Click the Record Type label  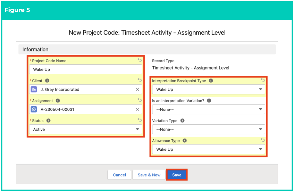point(163,61)
